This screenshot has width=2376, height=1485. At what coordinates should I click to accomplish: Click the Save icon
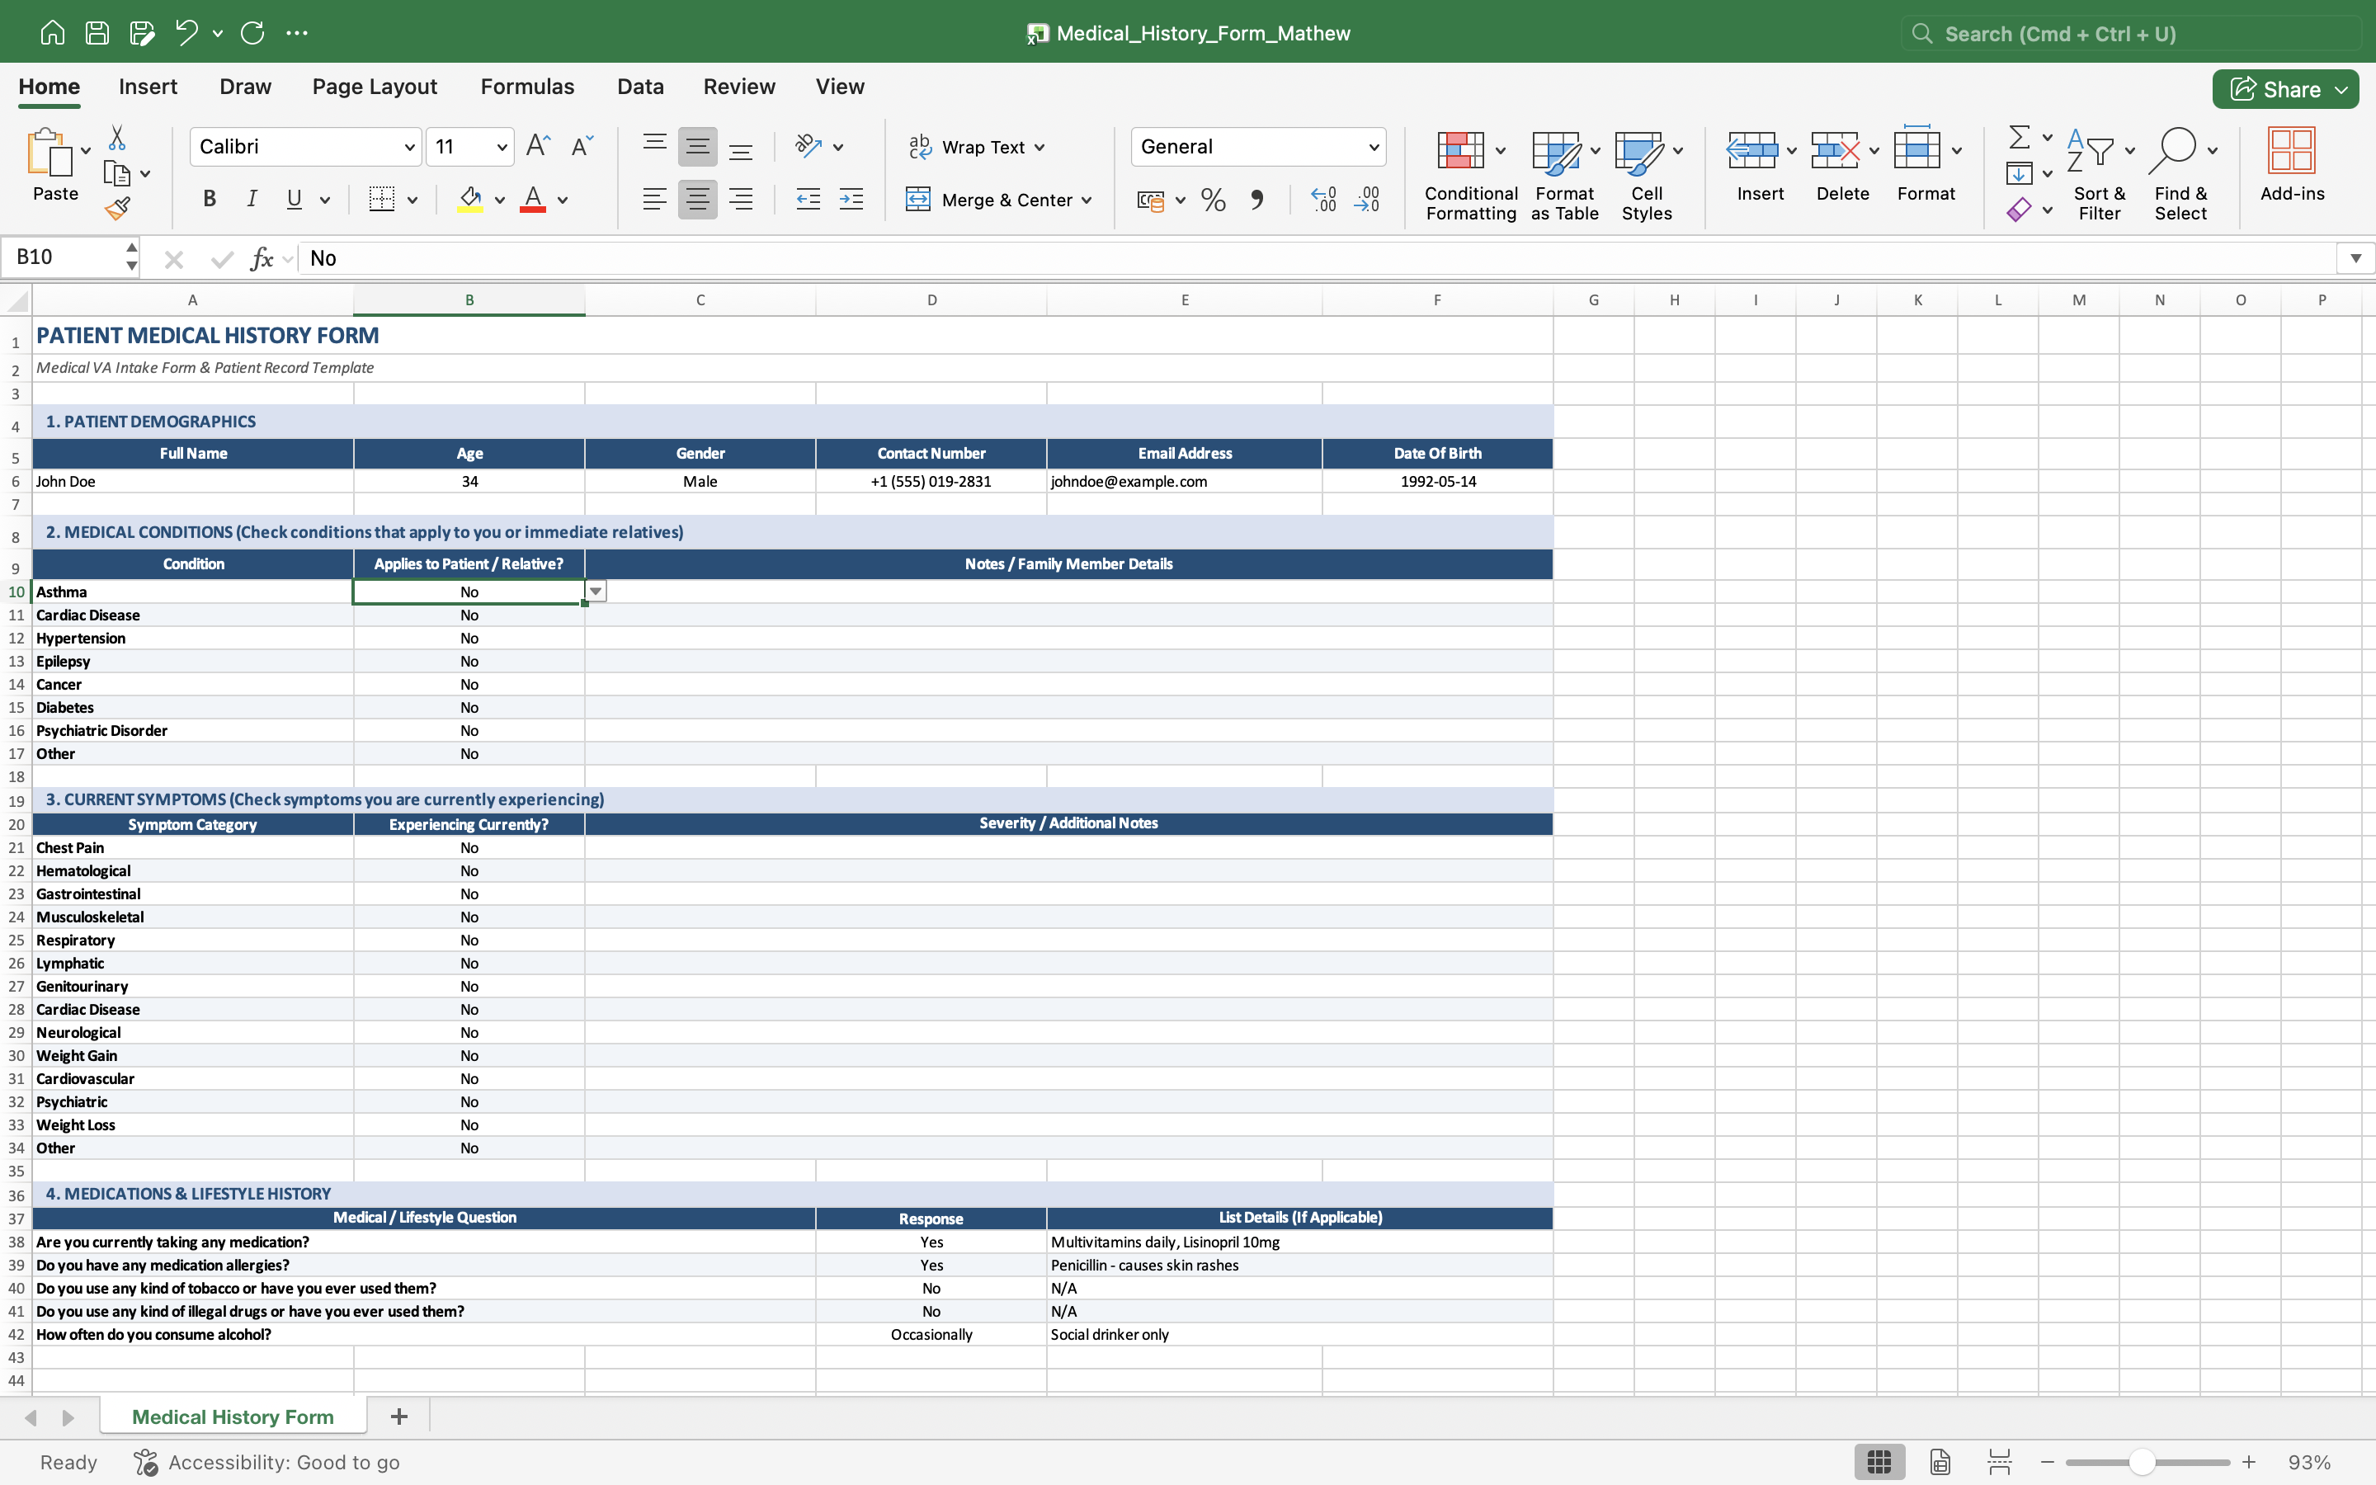(97, 32)
